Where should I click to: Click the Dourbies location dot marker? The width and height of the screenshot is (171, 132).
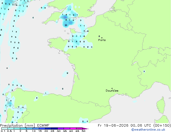(x=112, y=88)
